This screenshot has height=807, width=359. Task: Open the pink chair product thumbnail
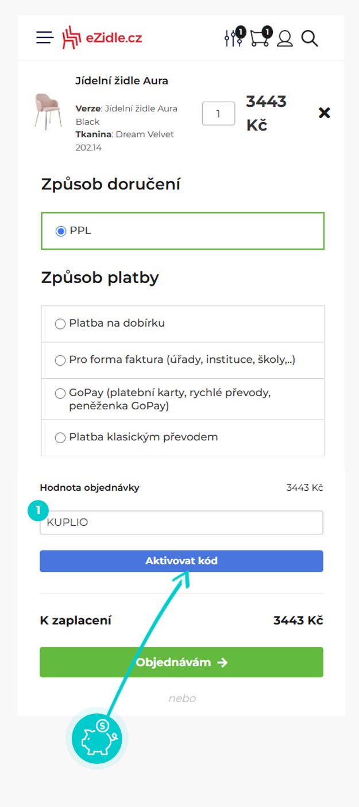point(48,111)
